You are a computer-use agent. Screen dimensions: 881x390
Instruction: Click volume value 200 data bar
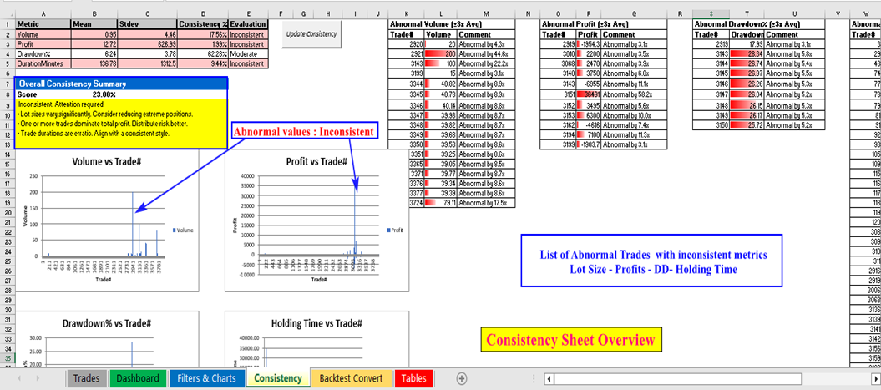pos(441,54)
